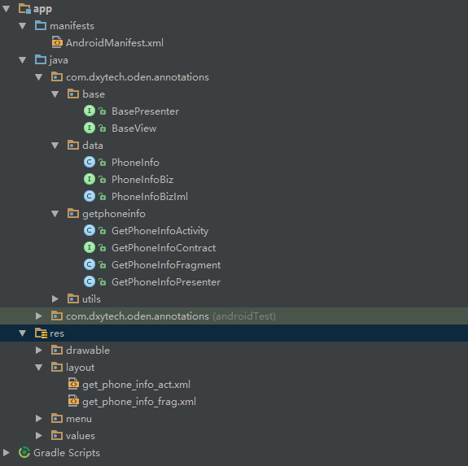Expand the drawable folder arrow

[39, 350]
